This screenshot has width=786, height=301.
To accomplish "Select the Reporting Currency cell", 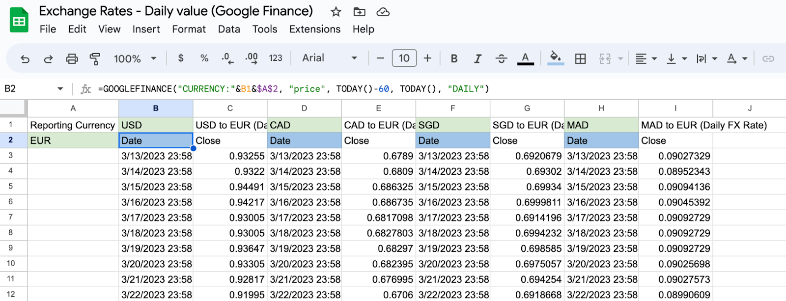I will click(73, 125).
